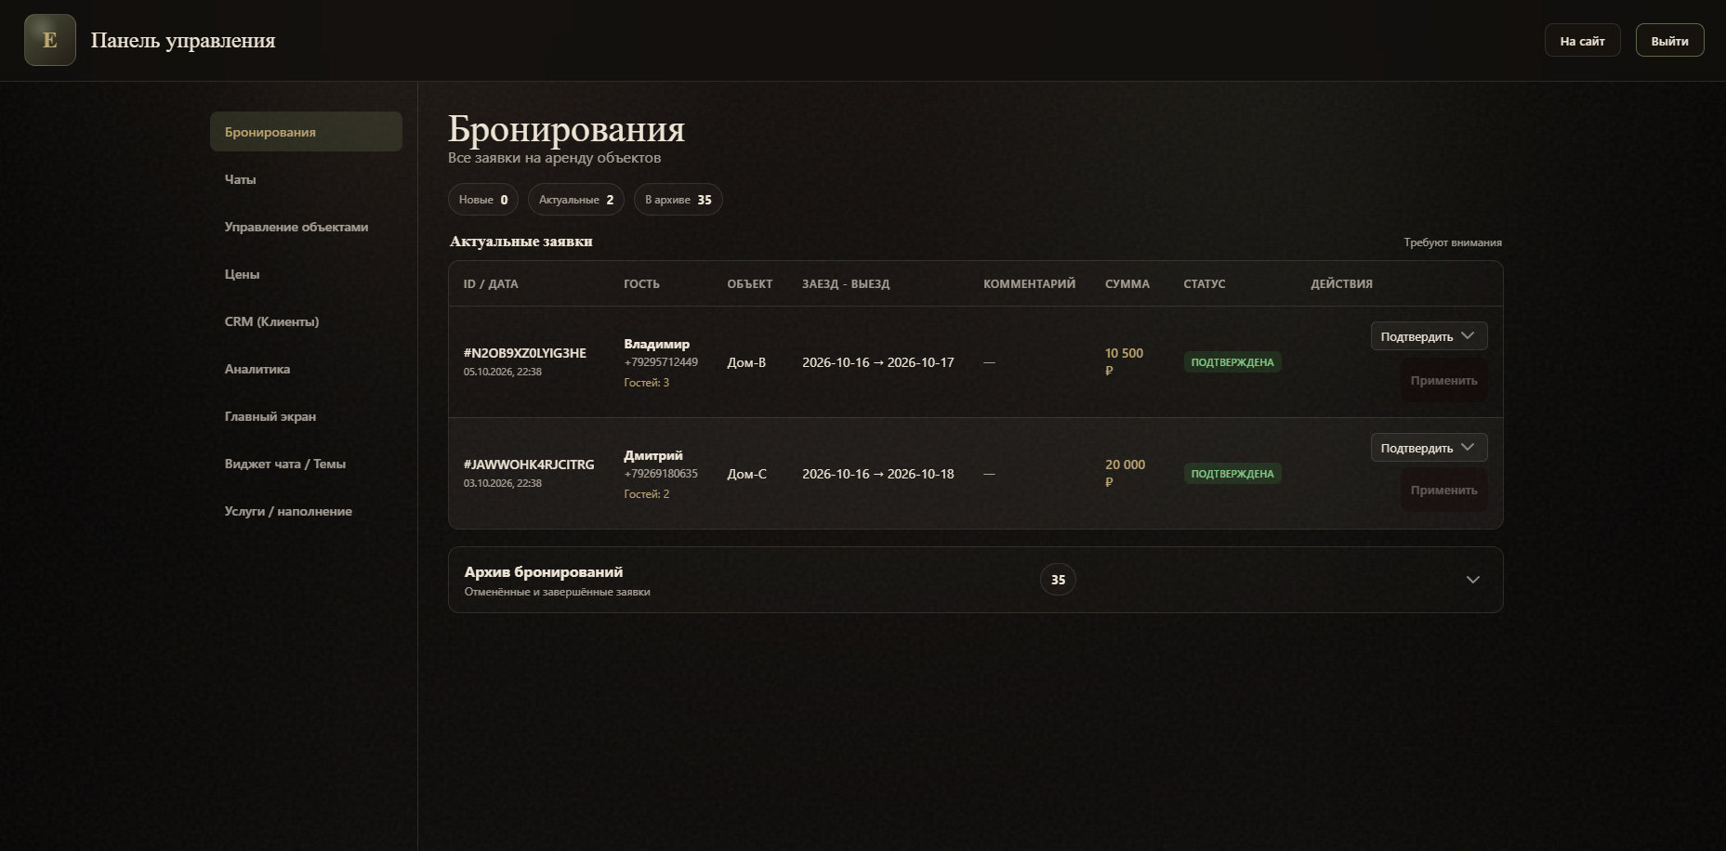The height and width of the screenshot is (851, 1726).
Task: Click phone number +79269180635
Action: pyautogui.click(x=661, y=474)
